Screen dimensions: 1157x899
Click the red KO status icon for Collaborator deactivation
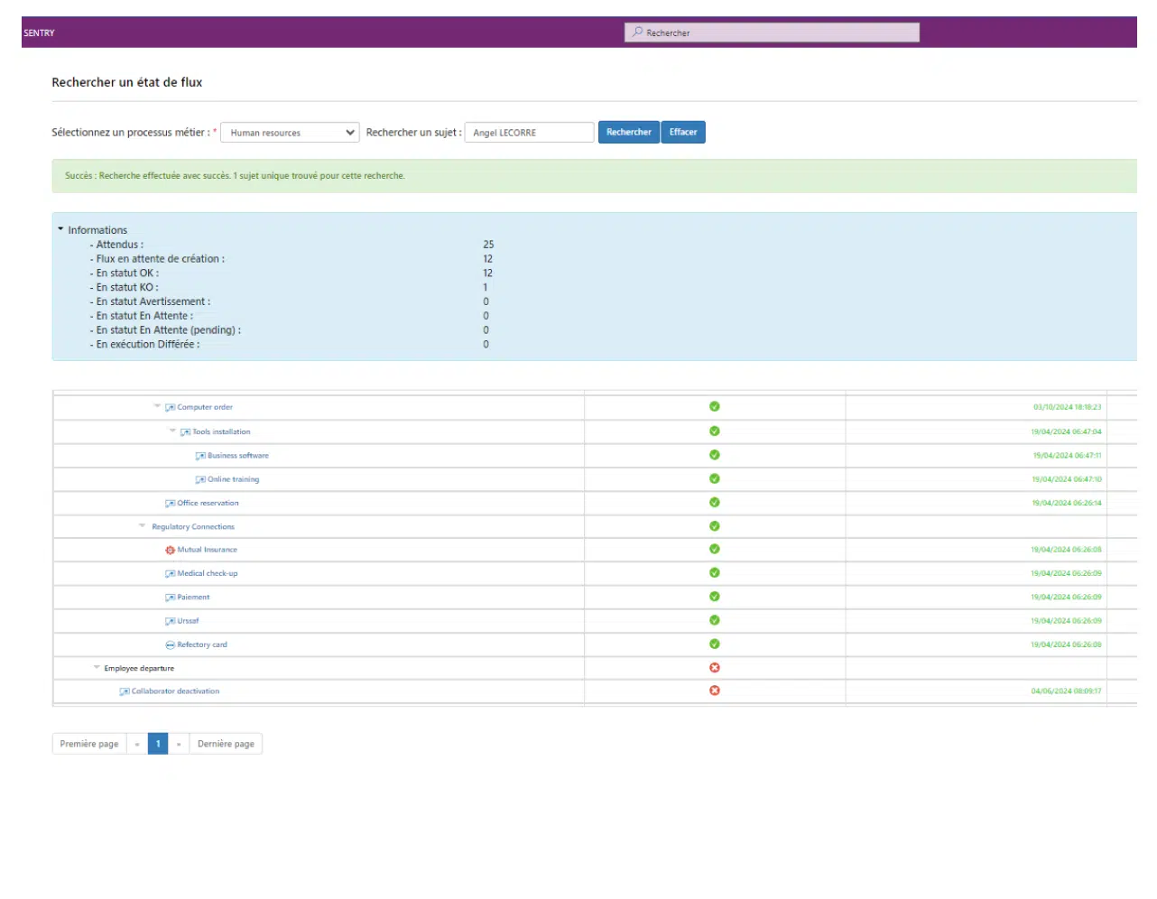click(714, 690)
